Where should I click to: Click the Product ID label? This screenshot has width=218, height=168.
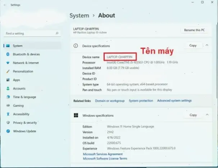coord(90,79)
